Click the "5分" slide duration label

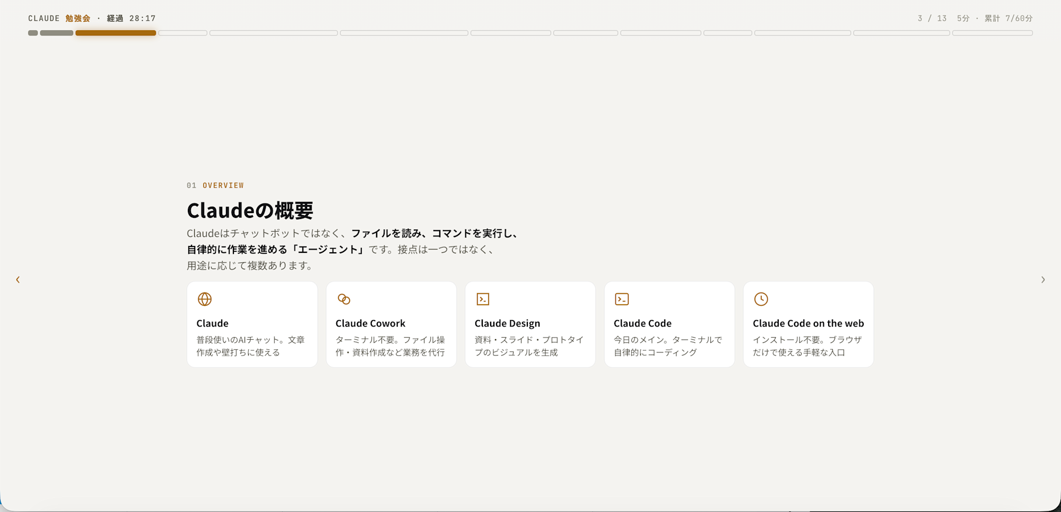[963, 18]
